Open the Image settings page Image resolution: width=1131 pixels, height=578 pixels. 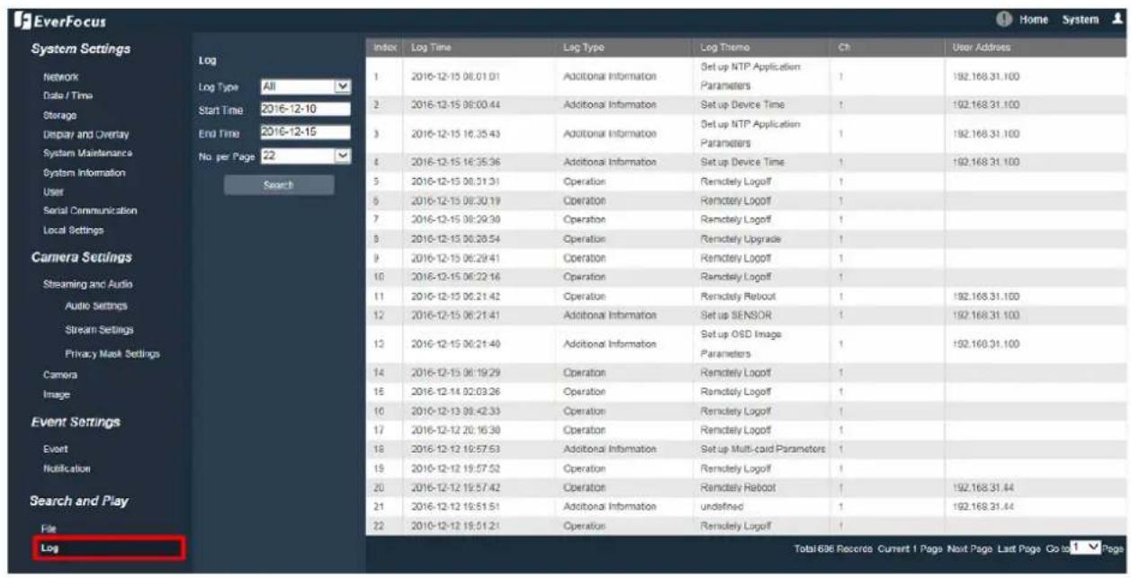click(x=55, y=394)
